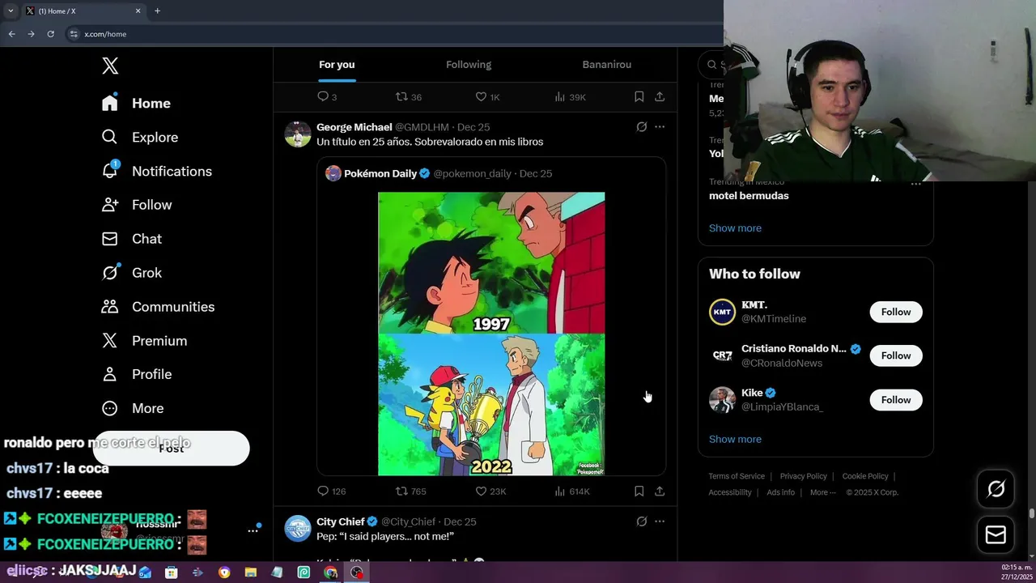Open Notifications from the sidebar
Viewport: 1036px width, 583px height.
coord(156,171)
